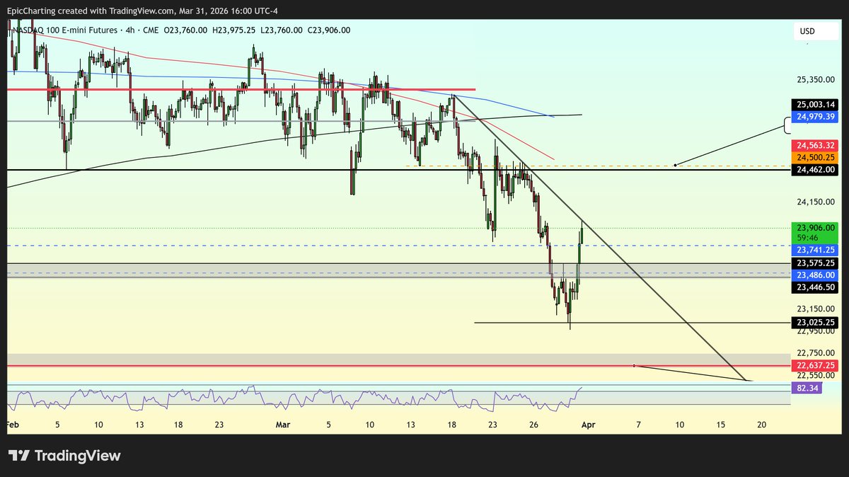Click the green 23,906.00 current price label

[x=814, y=228]
